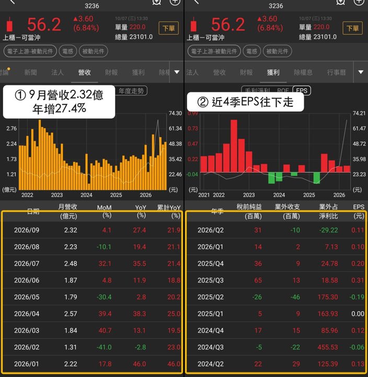Open the 營收 tab in the left panel
This screenshot has height=377, width=368.
click(84, 72)
